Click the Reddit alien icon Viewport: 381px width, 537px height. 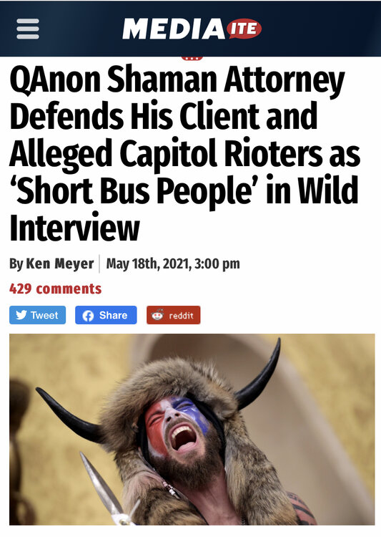click(x=157, y=315)
